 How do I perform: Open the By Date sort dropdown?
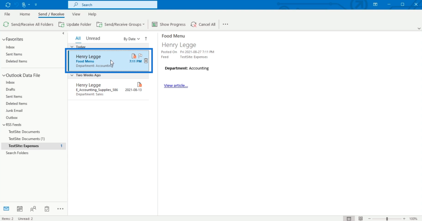[x=132, y=39]
